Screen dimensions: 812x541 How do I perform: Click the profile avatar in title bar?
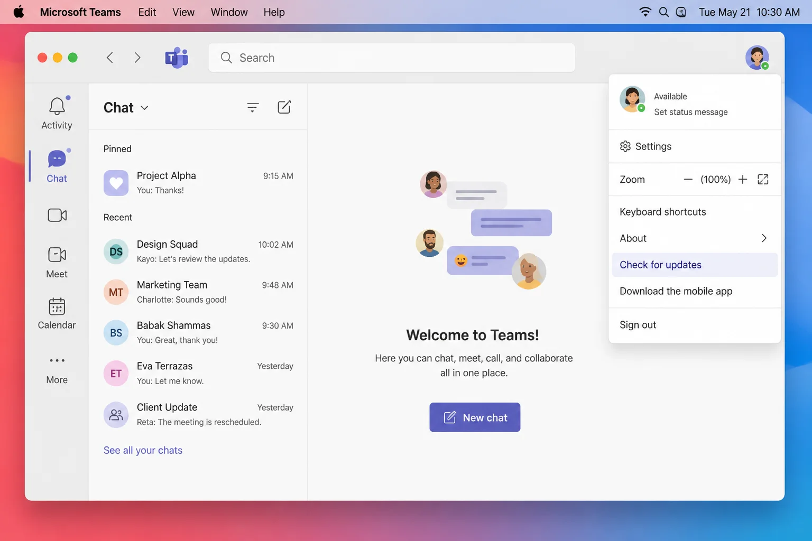[757, 58]
